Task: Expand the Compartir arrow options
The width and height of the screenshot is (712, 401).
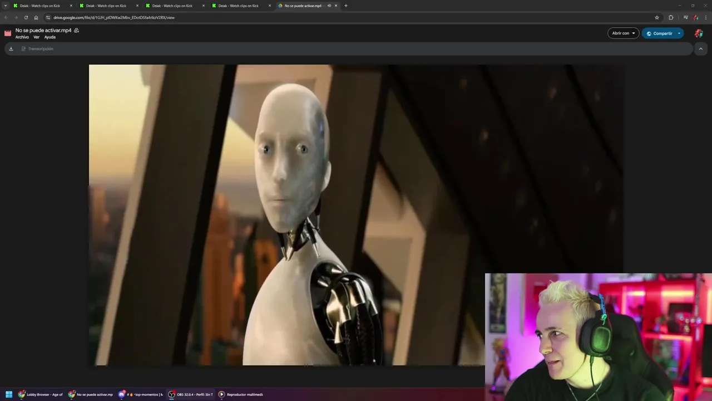Action: [679, 33]
